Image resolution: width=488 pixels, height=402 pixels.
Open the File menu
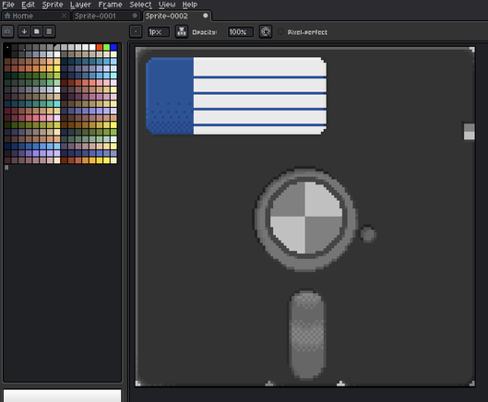8,5
